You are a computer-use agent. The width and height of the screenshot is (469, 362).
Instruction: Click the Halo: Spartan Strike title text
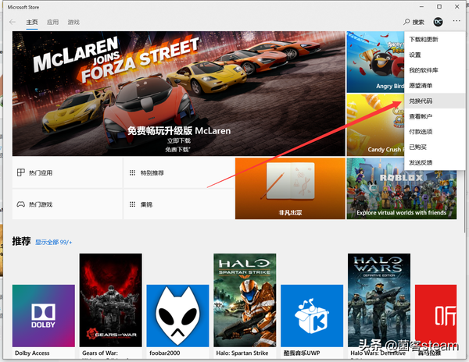(242, 353)
